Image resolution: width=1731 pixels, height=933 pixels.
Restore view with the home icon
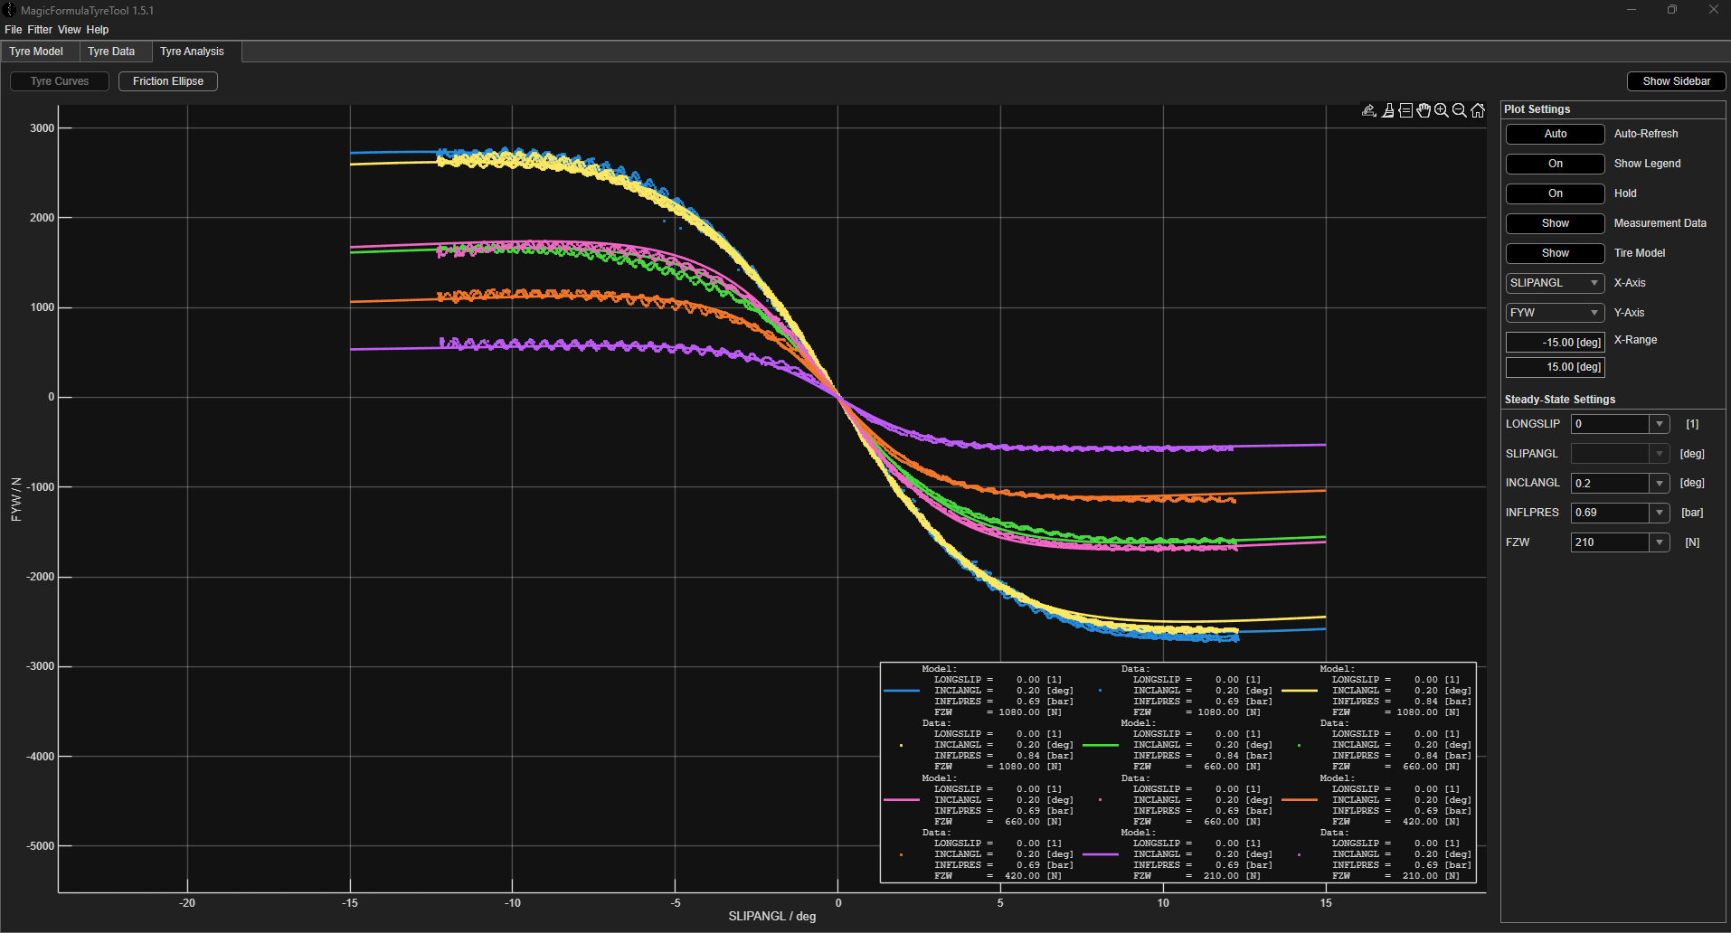pyautogui.click(x=1478, y=110)
